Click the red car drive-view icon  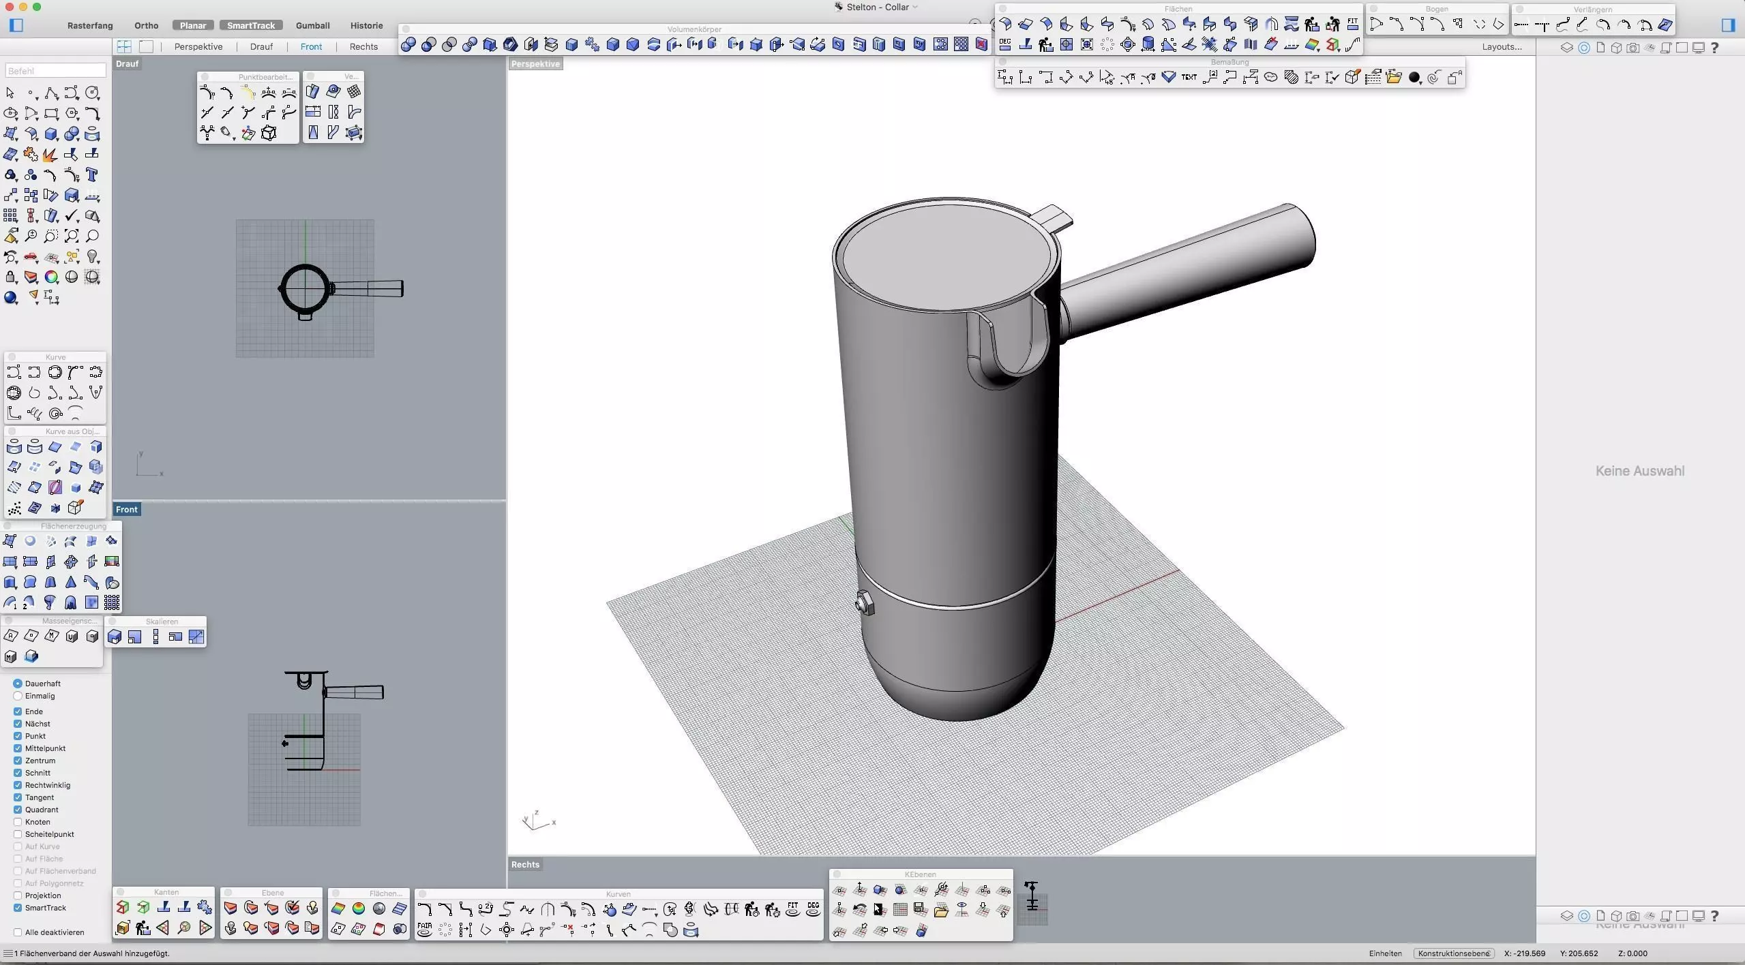(31, 257)
